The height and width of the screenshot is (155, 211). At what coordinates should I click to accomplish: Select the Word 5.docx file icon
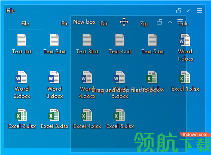[119, 77]
